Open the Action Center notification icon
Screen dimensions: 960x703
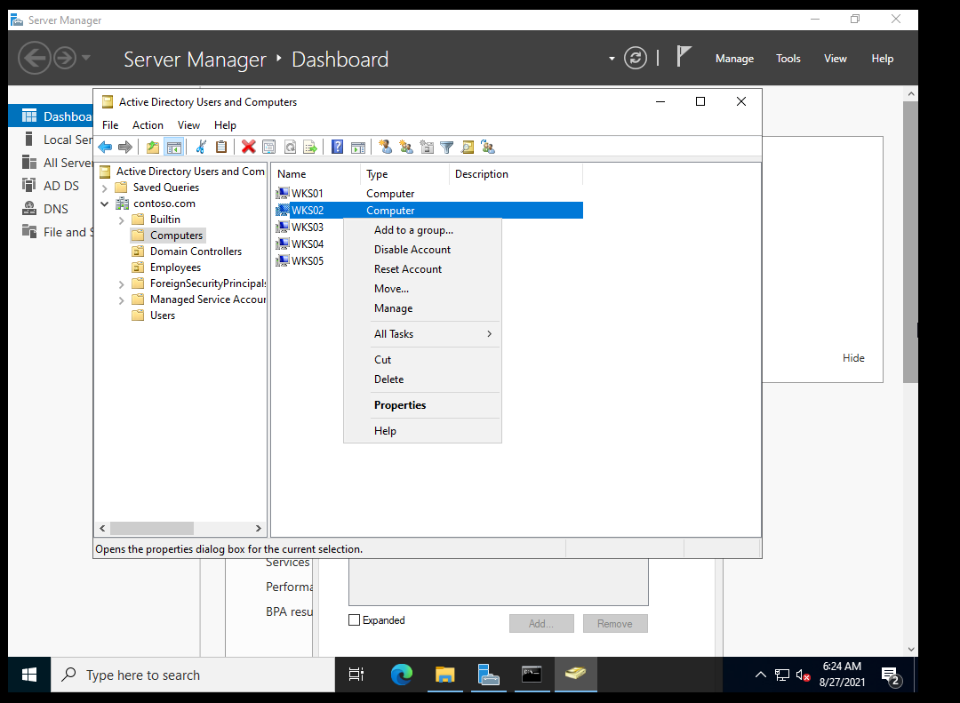pos(890,676)
